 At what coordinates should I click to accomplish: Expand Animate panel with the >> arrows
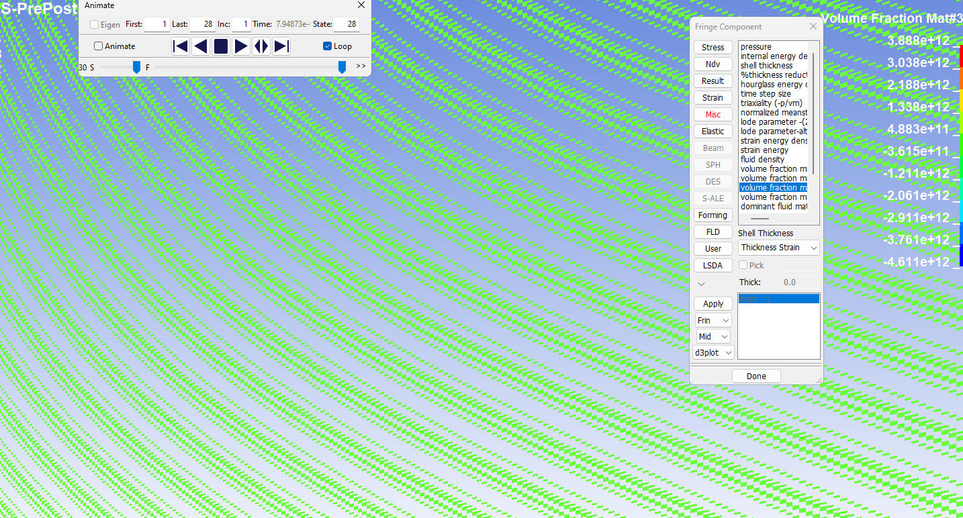tap(361, 66)
